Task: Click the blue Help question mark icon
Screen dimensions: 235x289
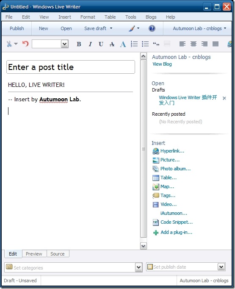Action: point(152,28)
